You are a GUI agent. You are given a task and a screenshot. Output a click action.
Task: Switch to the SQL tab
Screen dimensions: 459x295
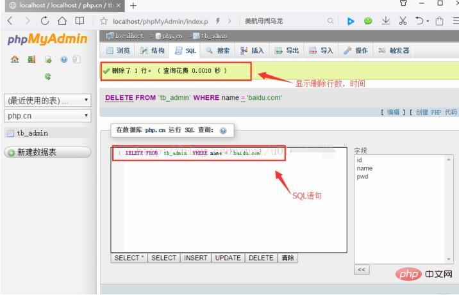[x=185, y=51]
